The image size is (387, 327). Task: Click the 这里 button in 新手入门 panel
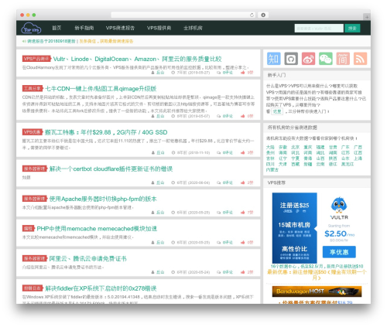(277, 111)
